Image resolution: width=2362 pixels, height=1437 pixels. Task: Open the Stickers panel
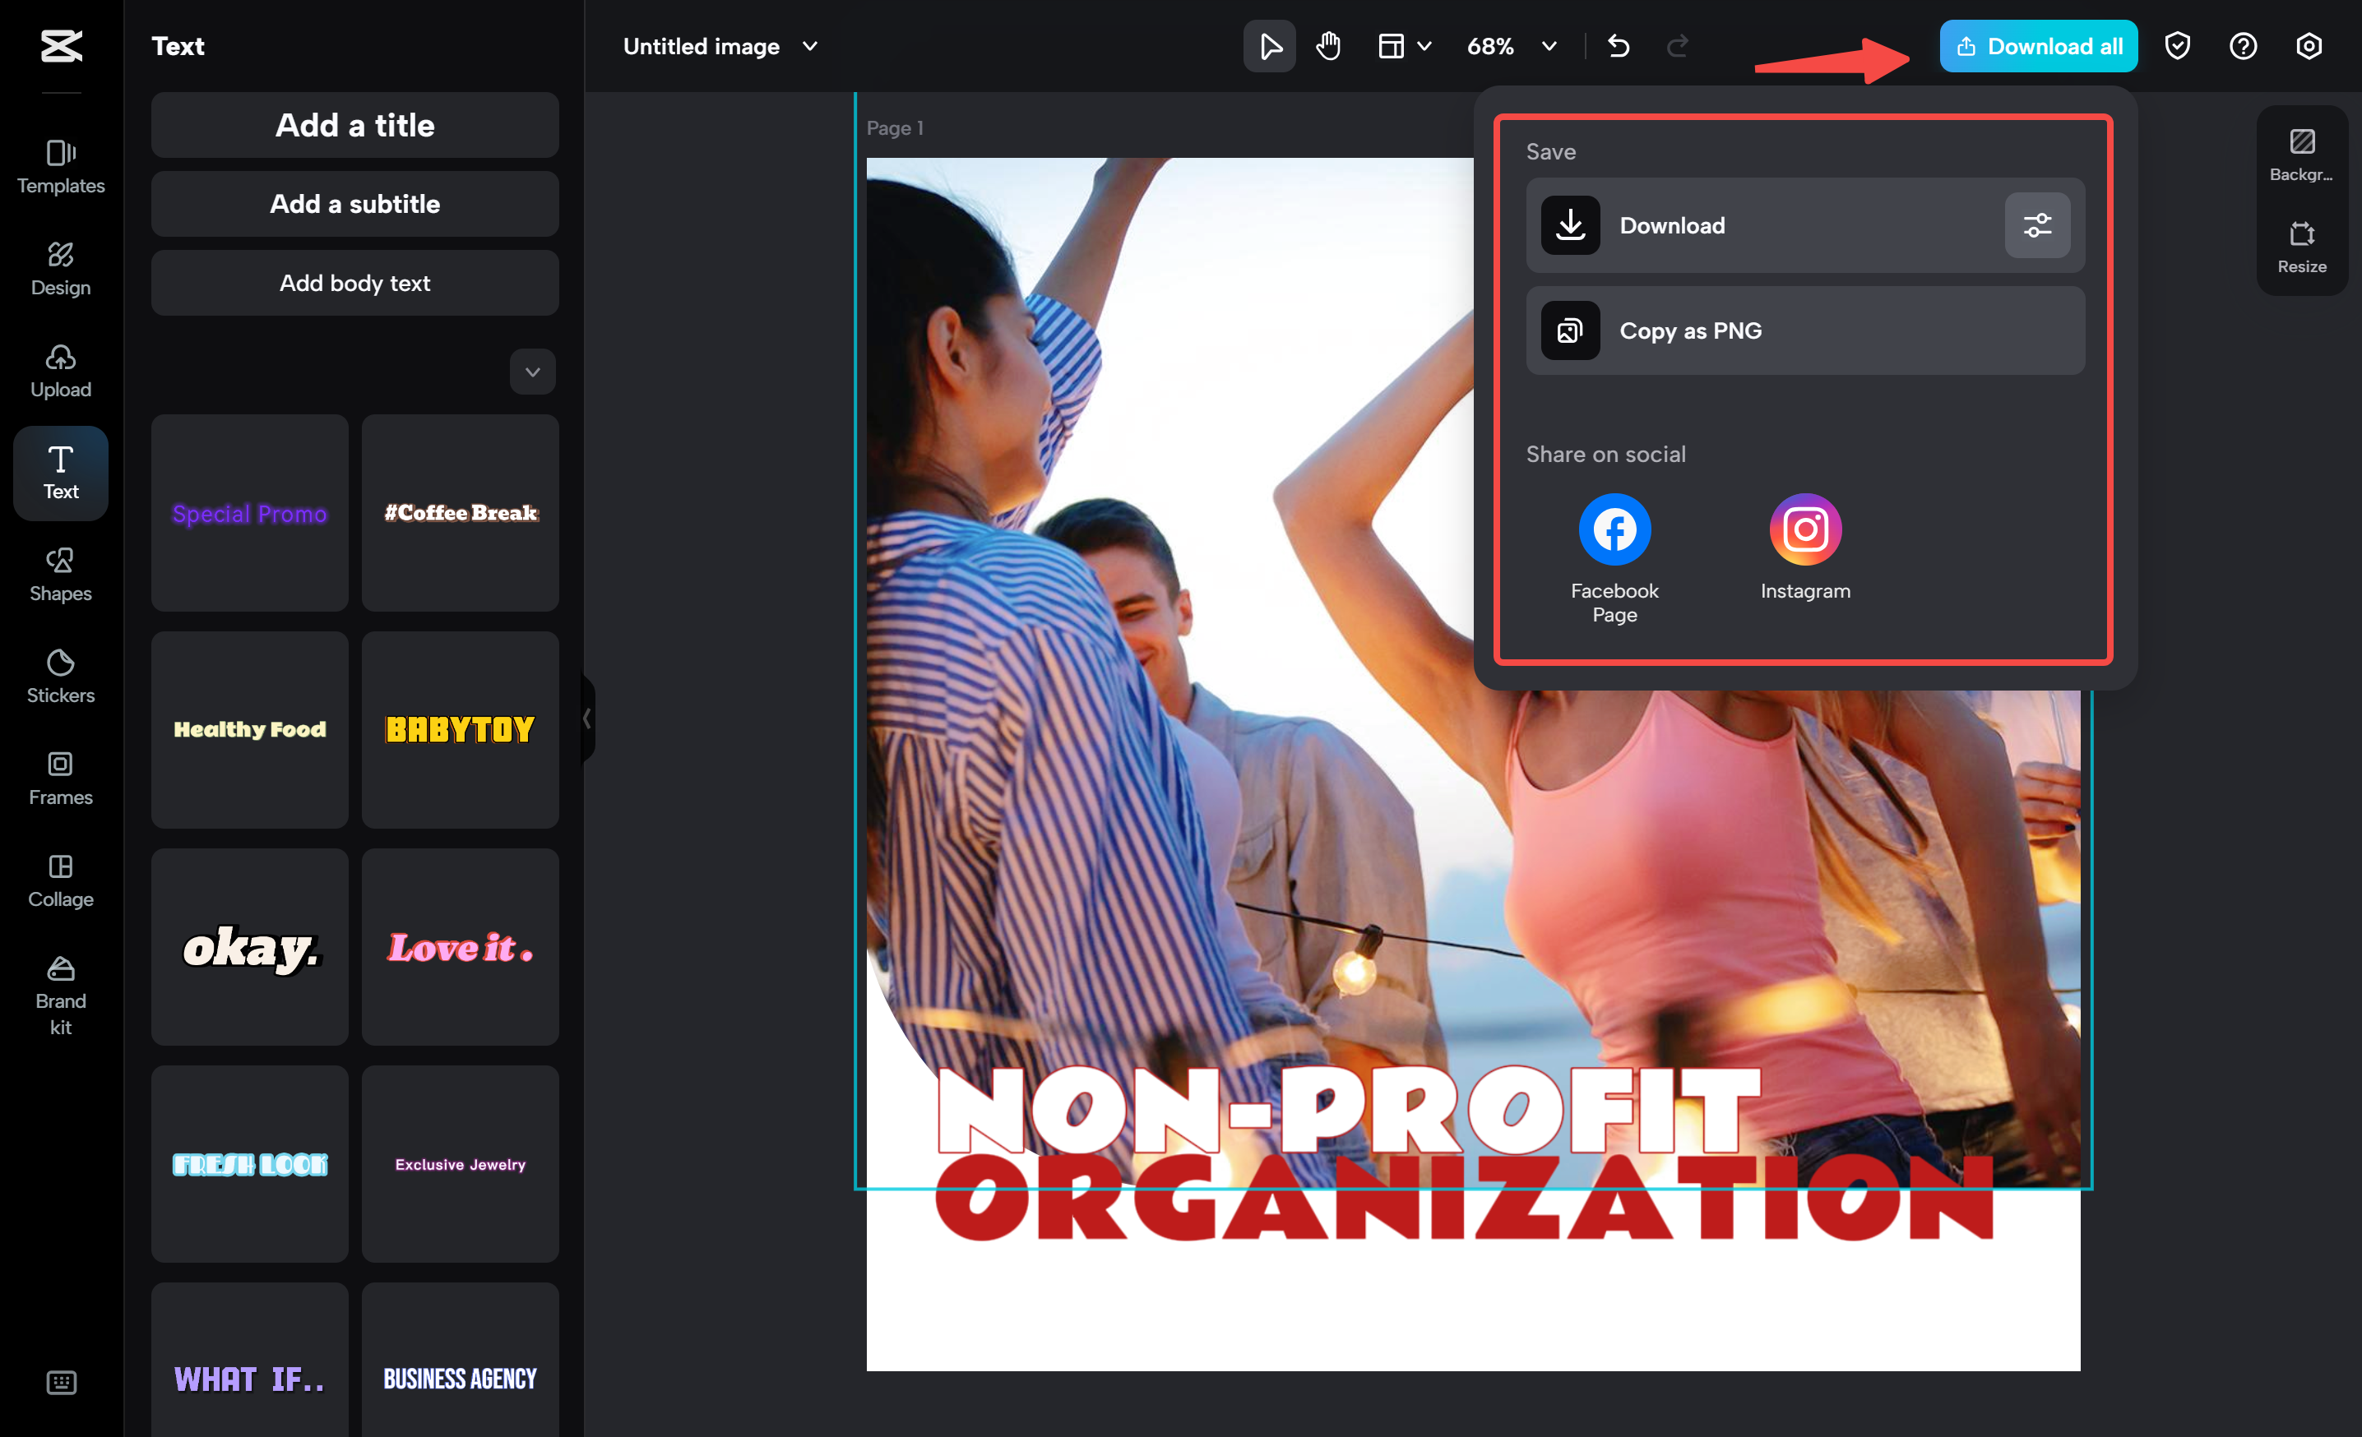coord(60,676)
